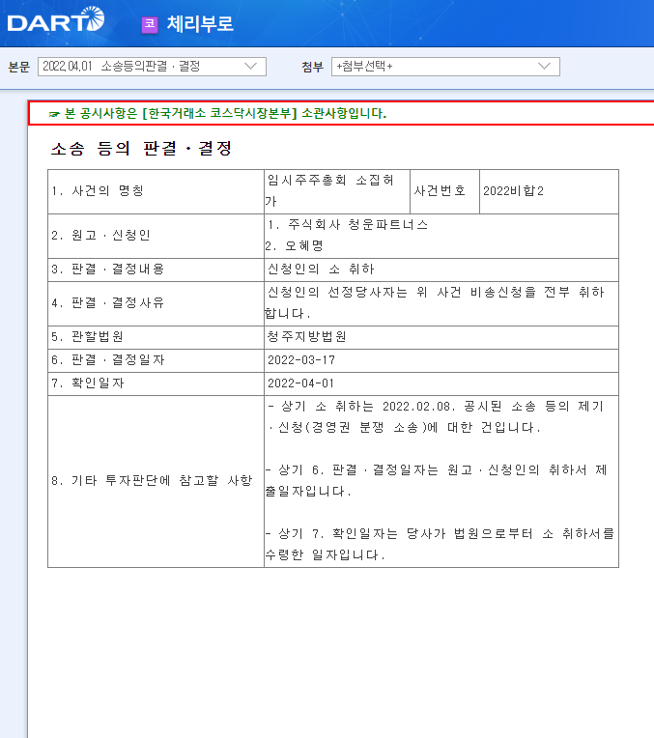This screenshot has height=738, width=654.
Task: Click the note about 상기 7. 확인일자
Action: pos(440,545)
